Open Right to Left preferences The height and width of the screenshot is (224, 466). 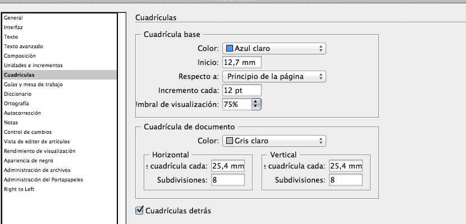[20, 189]
